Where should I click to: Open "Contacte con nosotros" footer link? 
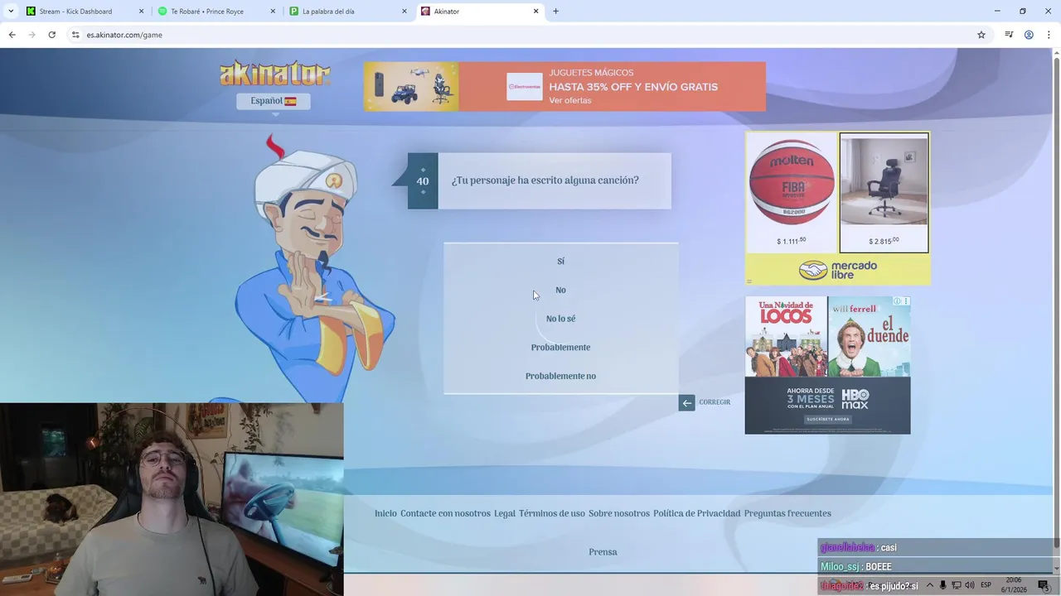(445, 513)
